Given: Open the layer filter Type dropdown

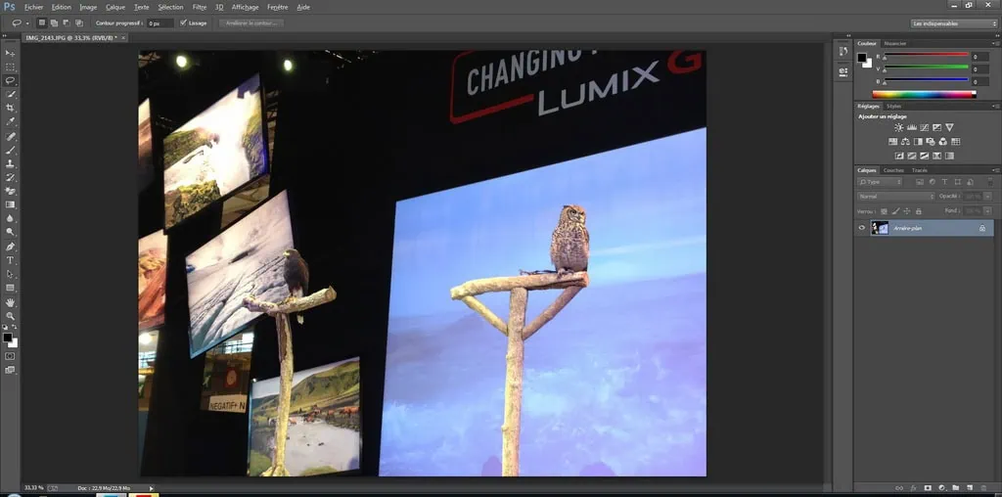Looking at the screenshot, I should coord(881,182).
